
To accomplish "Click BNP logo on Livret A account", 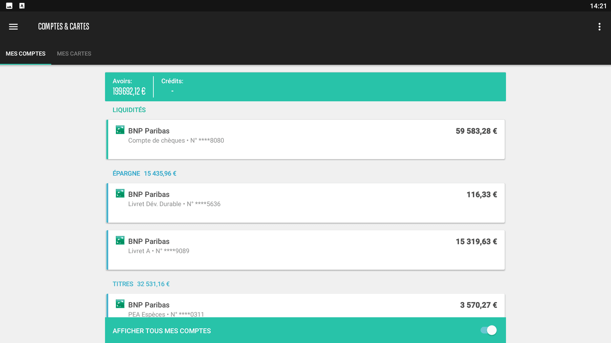I will pyautogui.click(x=120, y=240).
